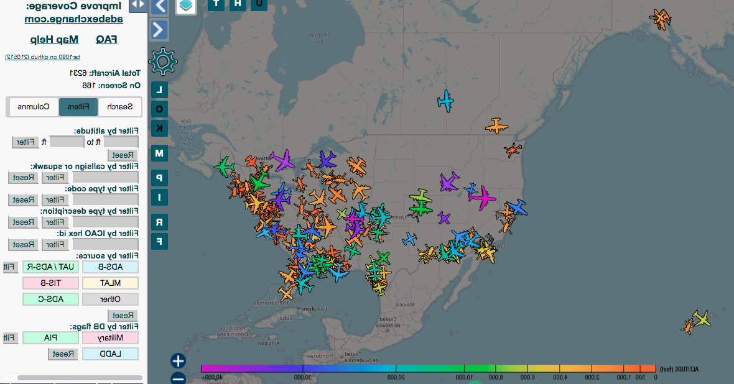
Task: Click the U map toggle button
Action: click(x=259, y=5)
